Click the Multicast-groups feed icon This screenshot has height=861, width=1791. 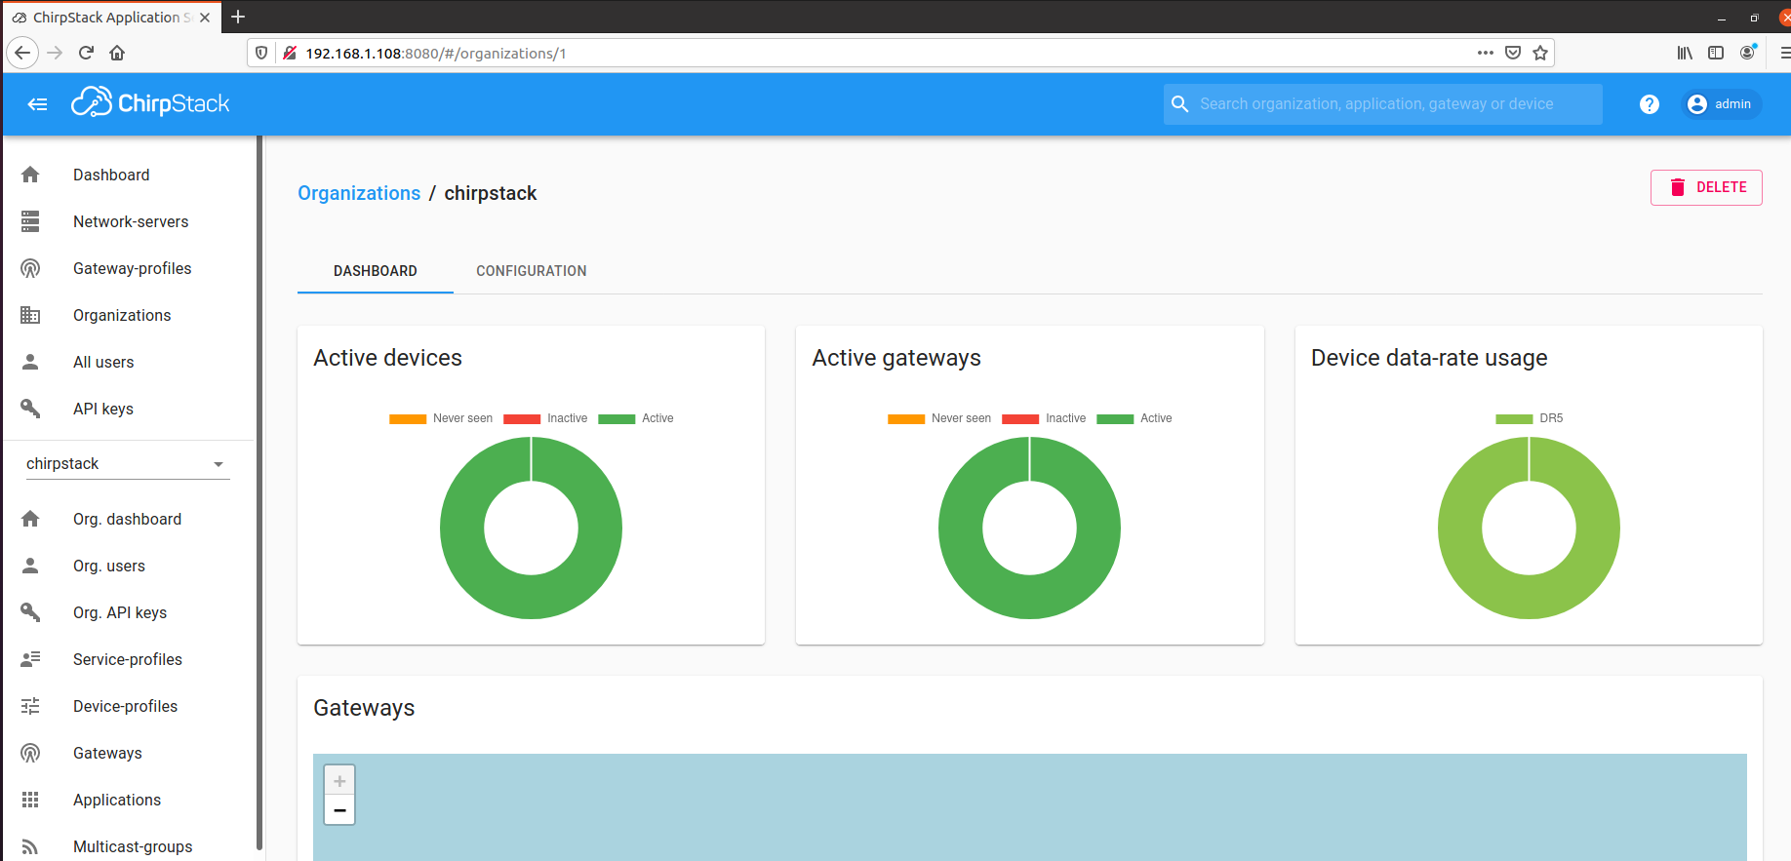click(30, 846)
